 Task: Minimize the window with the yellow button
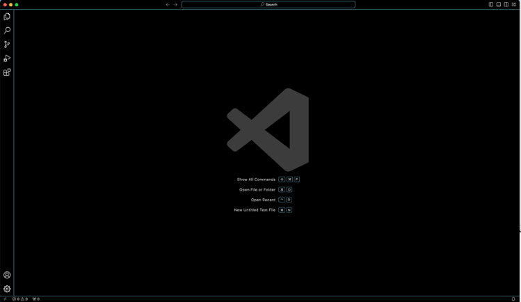[x=10, y=5]
